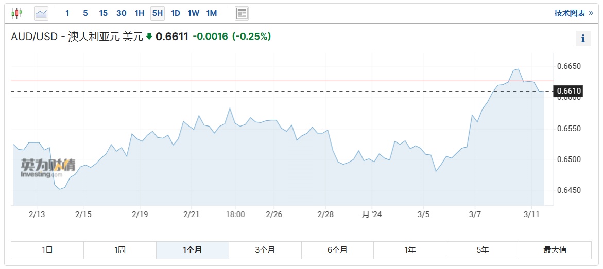603x269 pixels.
Task: Select the 最大值 range tab
Action: [x=555, y=250]
